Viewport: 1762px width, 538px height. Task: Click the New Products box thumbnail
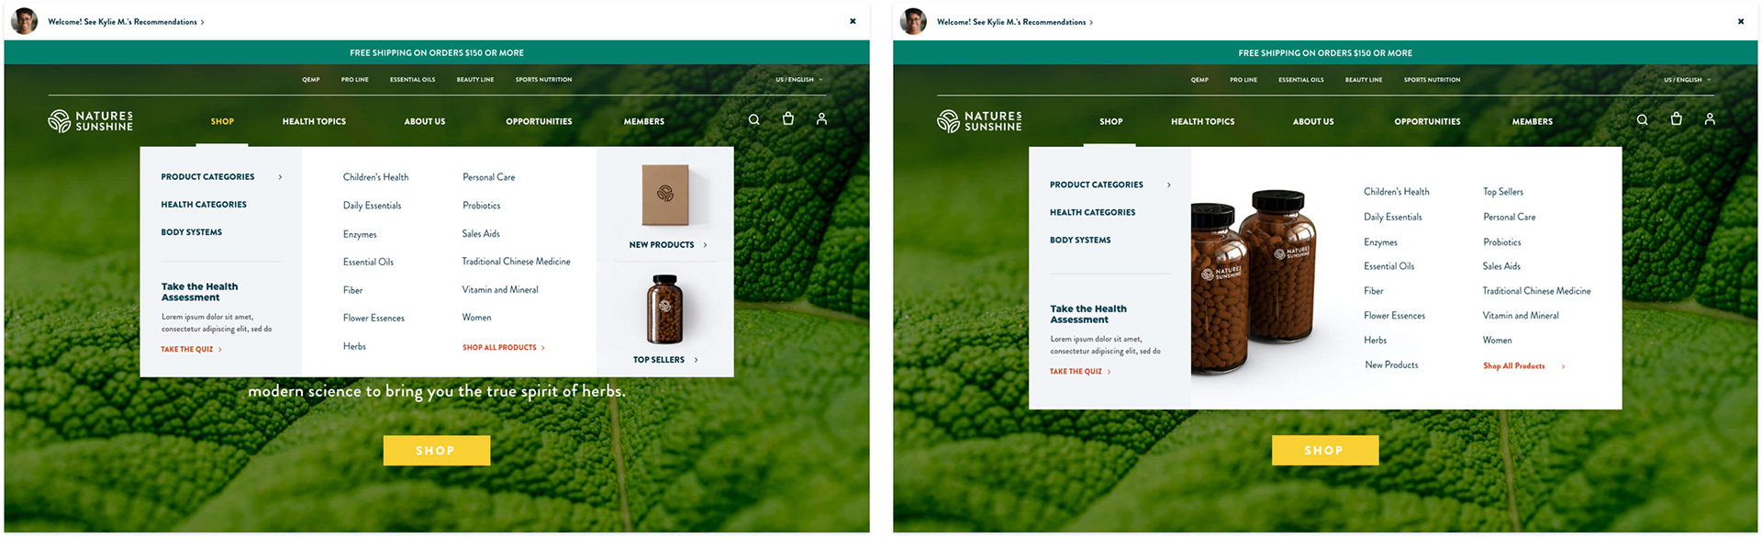(x=665, y=195)
